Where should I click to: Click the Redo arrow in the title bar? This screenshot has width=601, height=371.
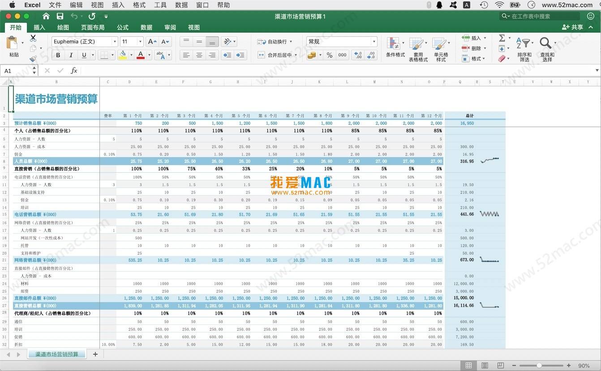tap(92, 16)
